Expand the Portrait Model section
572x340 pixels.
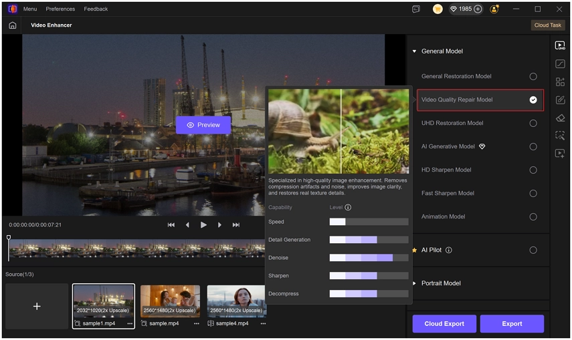click(x=414, y=283)
